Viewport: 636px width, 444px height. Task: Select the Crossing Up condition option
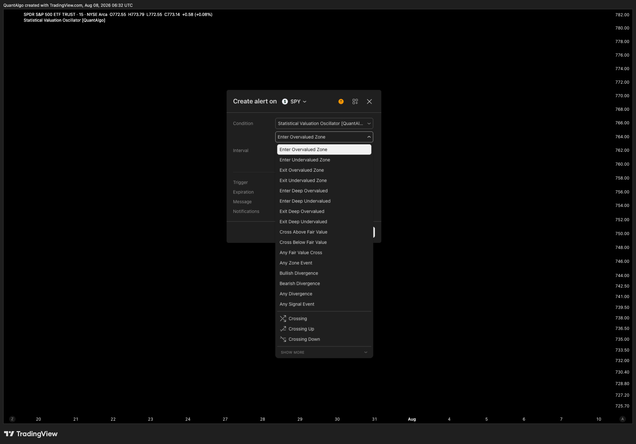click(x=324, y=329)
